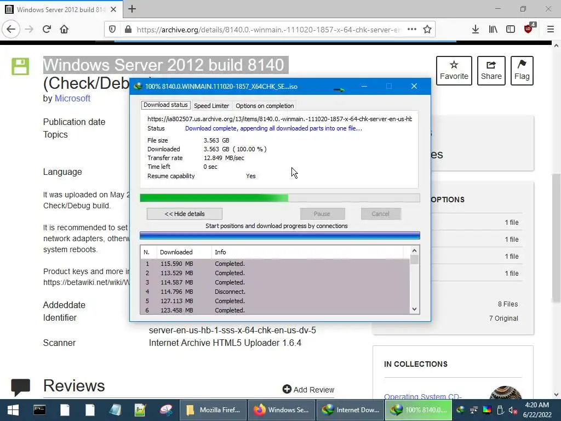Click the site padlock security icon
Screen dimensions: 561x421
tap(128, 30)
